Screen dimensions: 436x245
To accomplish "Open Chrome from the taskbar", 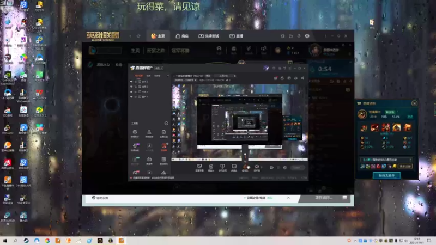I will click(x=47, y=241).
